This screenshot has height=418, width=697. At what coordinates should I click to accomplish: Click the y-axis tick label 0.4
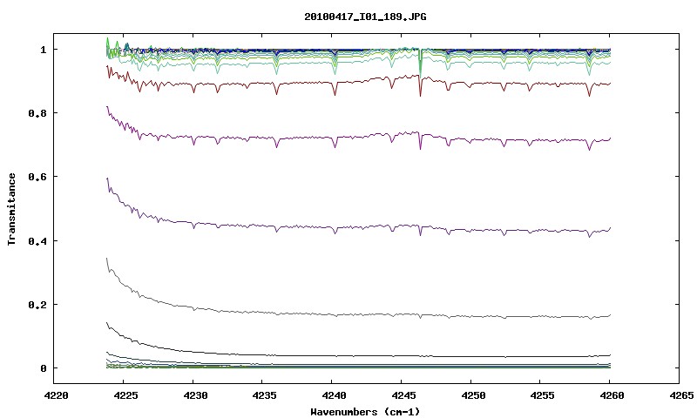[37, 240]
